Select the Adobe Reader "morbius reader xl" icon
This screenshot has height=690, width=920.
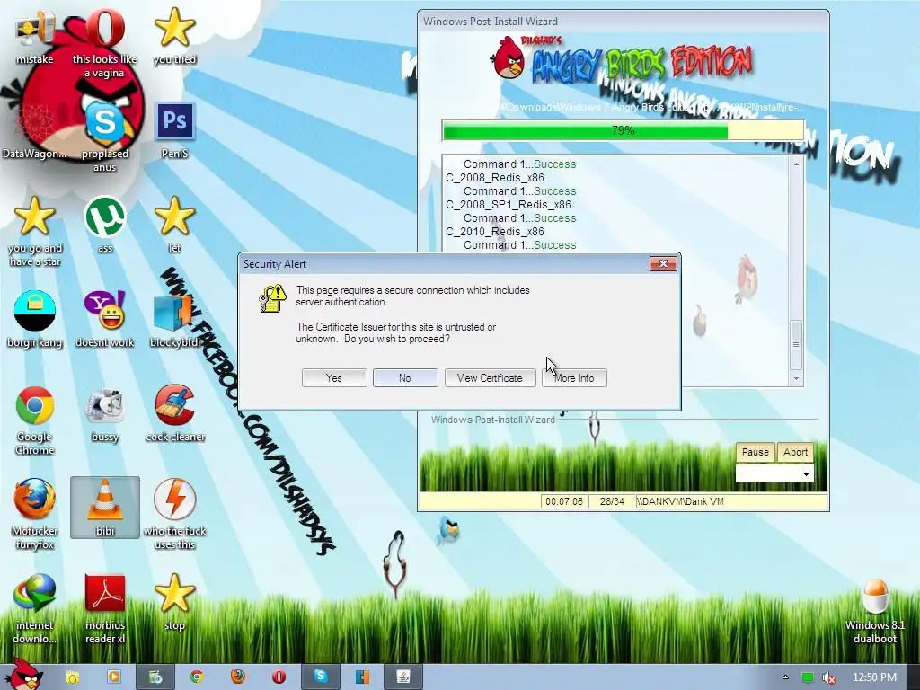tap(105, 609)
